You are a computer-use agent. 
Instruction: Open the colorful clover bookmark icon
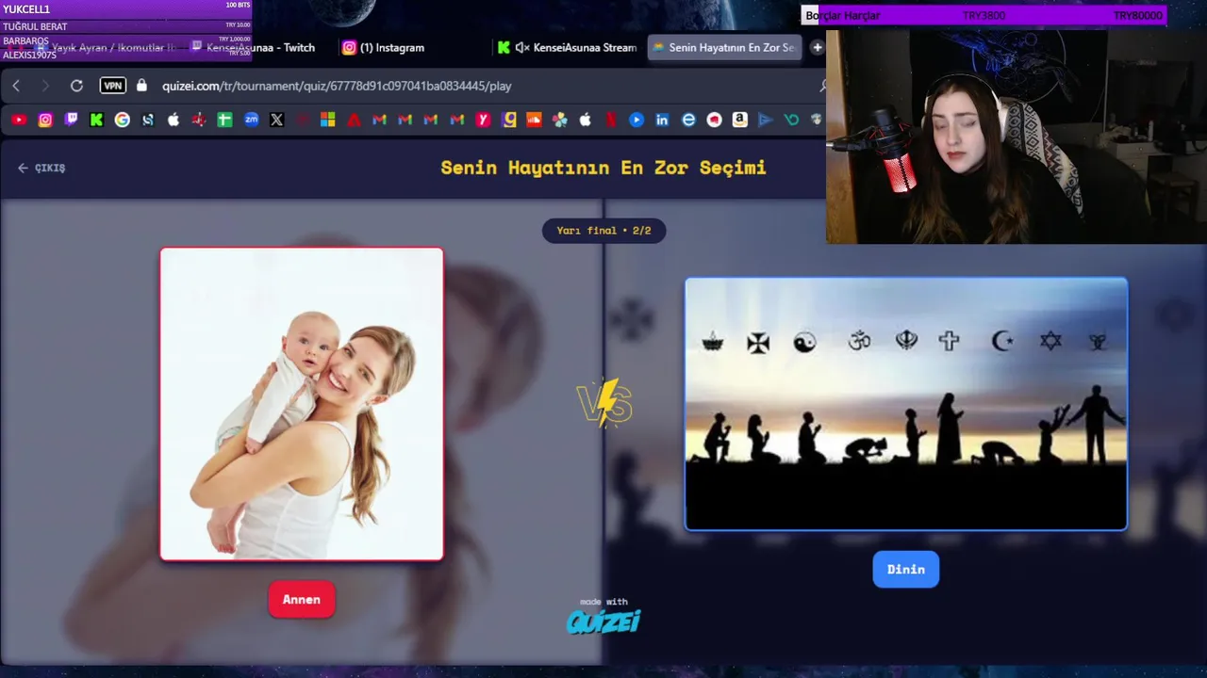tap(560, 120)
